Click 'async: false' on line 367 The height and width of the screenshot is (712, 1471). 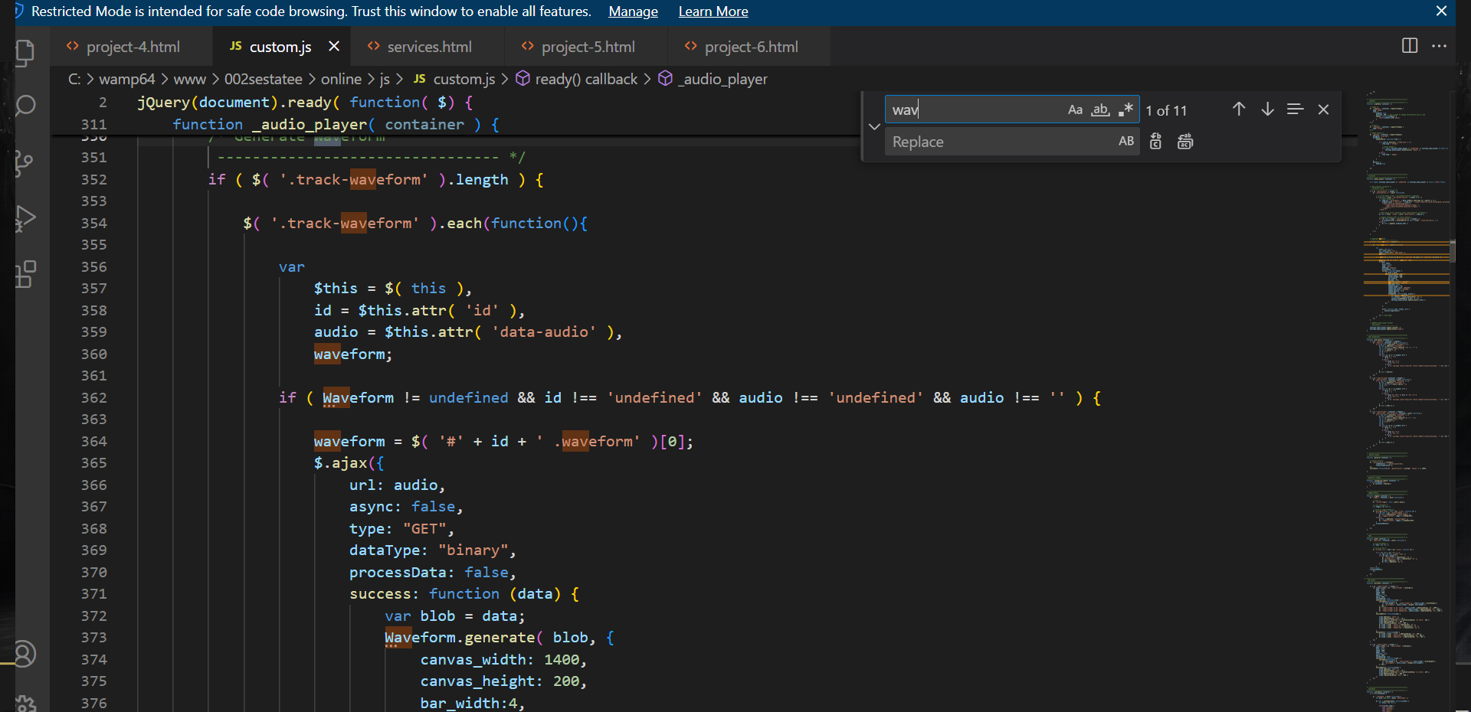pyautogui.click(x=402, y=506)
